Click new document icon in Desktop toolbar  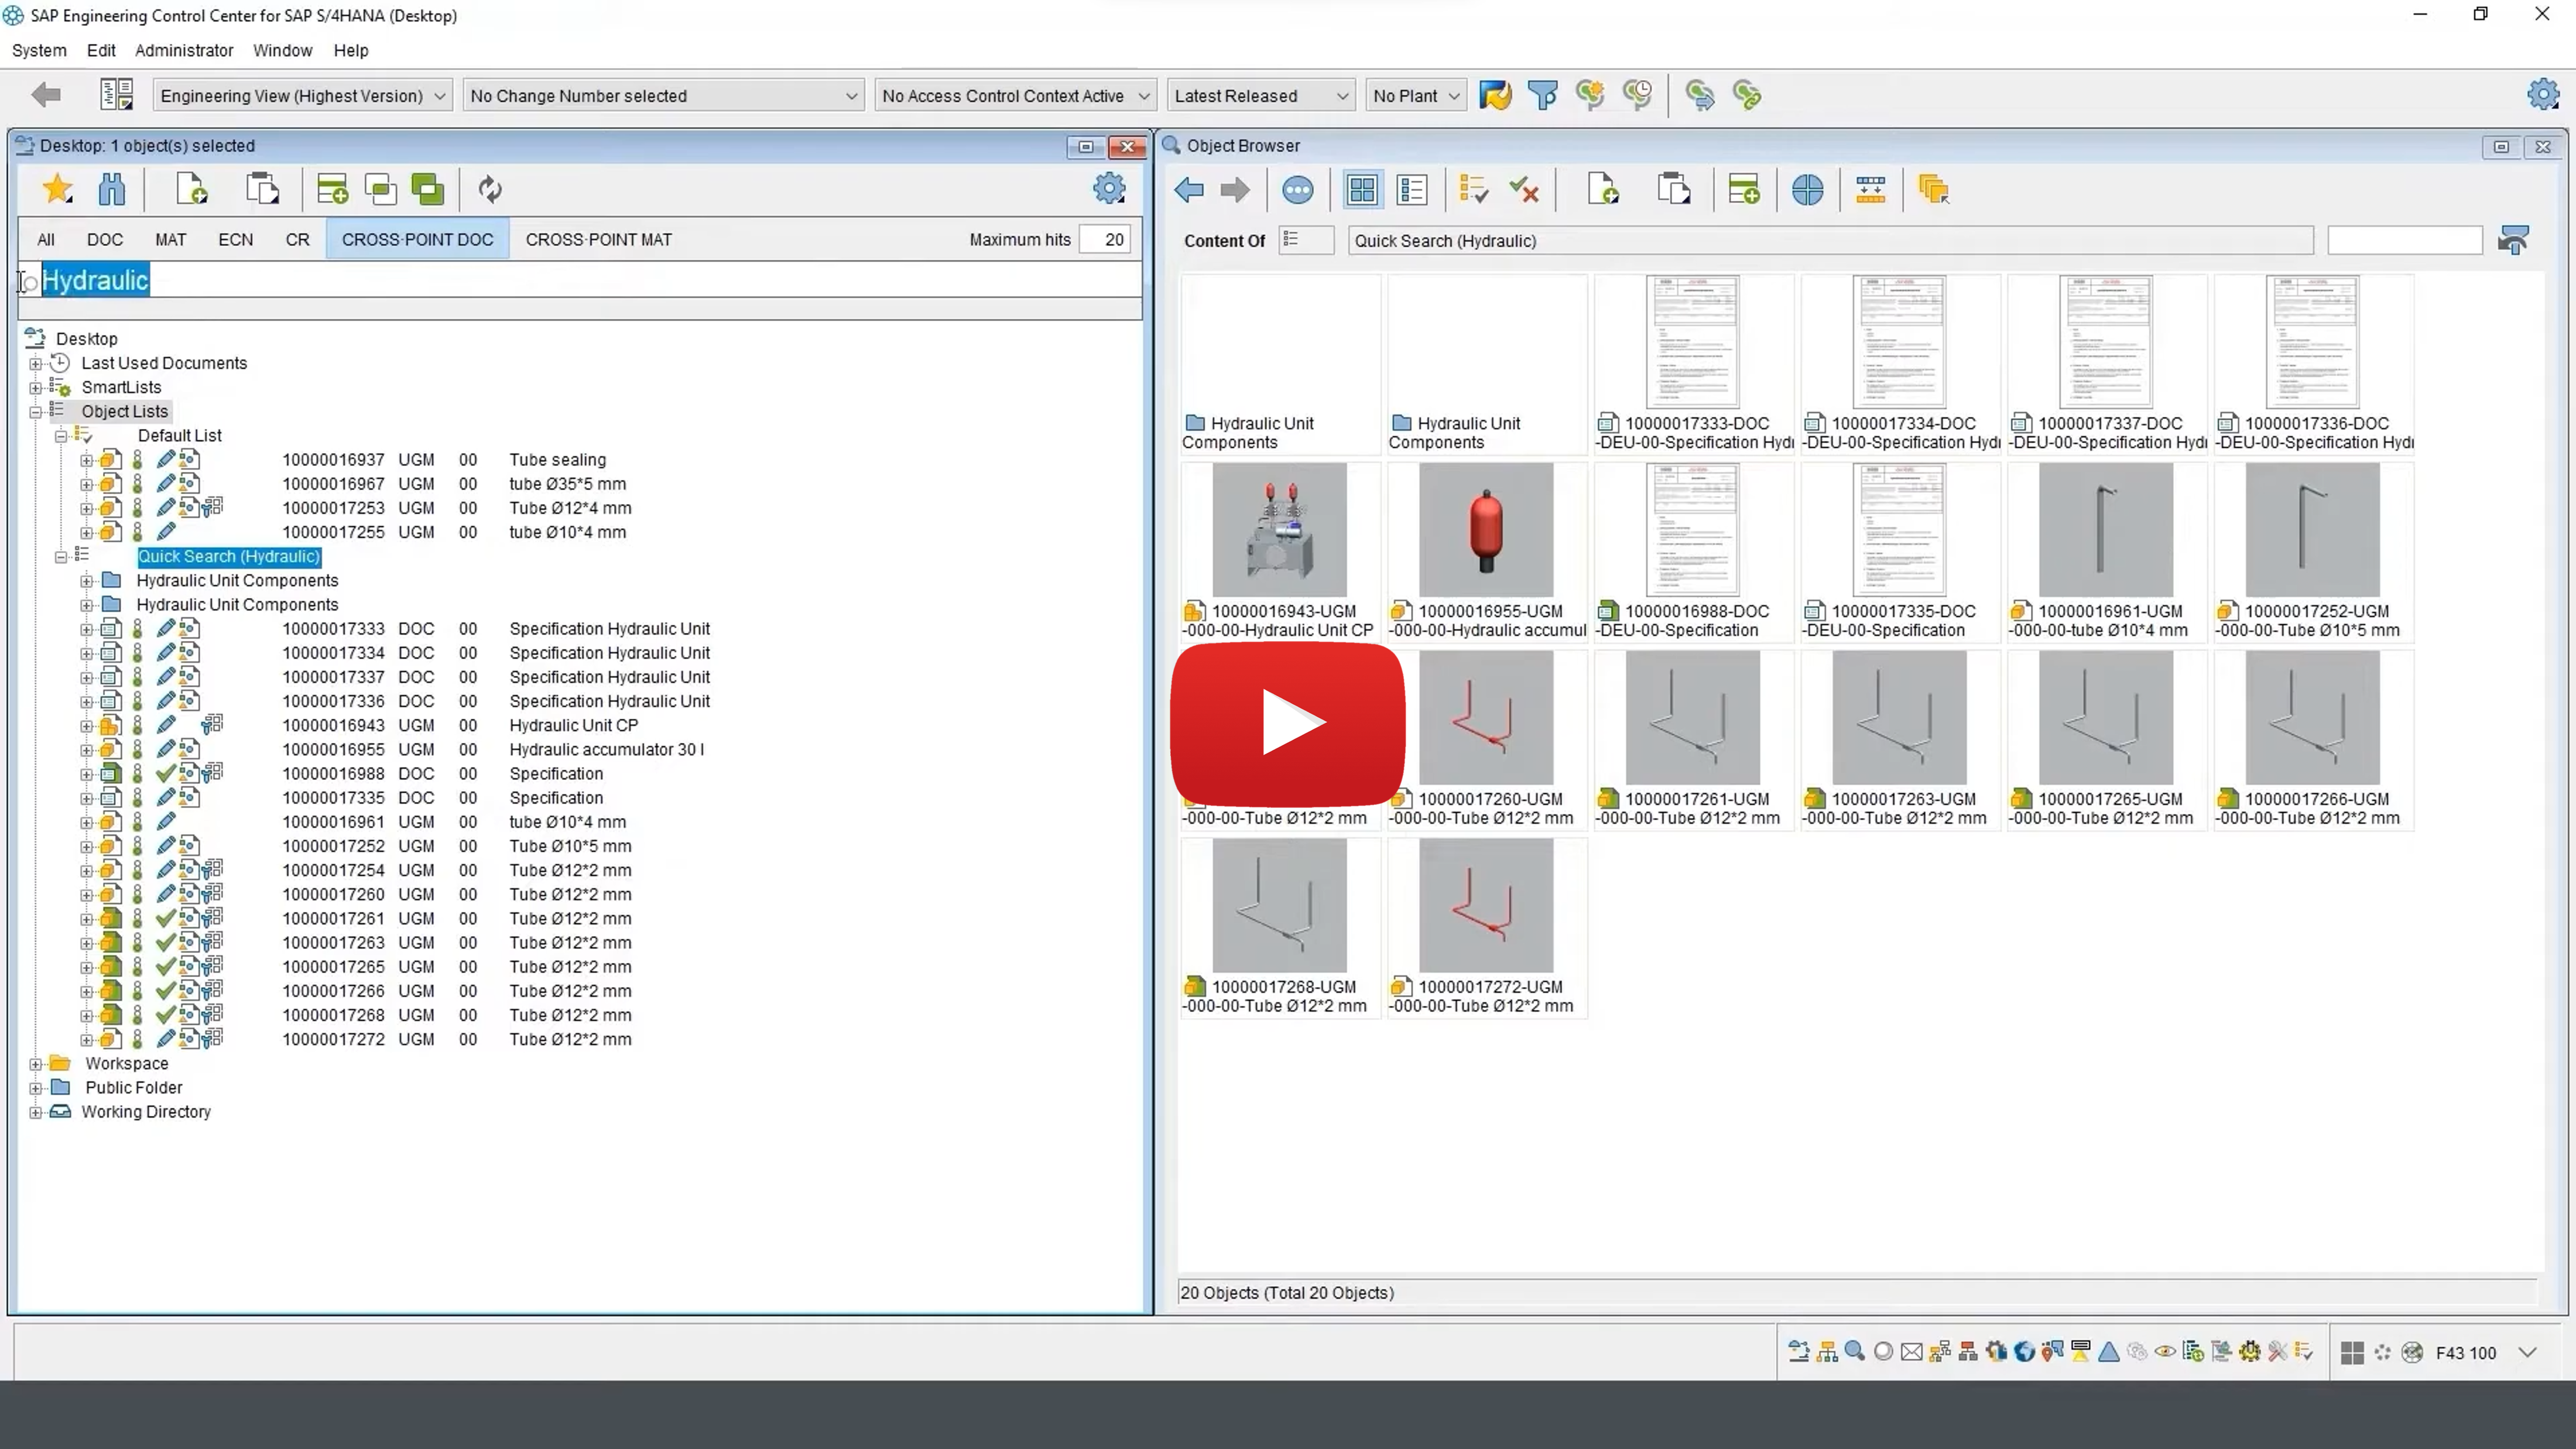pyautogui.click(x=191, y=189)
